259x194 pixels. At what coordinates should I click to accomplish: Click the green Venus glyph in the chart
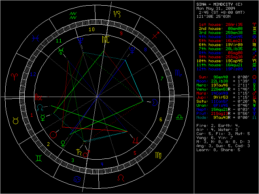click(x=63, y=143)
